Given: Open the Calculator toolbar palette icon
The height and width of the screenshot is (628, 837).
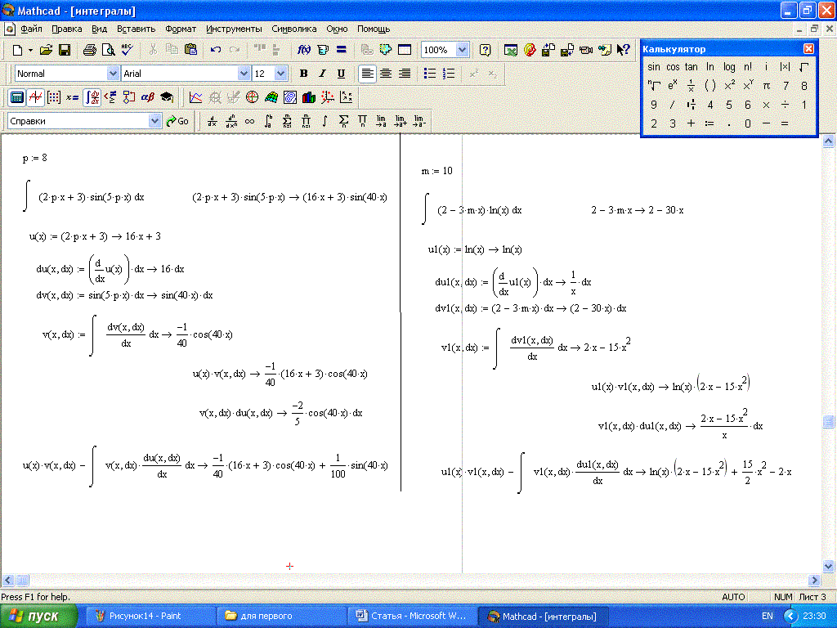Looking at the screenshot, I should click(x=16, y=97).
